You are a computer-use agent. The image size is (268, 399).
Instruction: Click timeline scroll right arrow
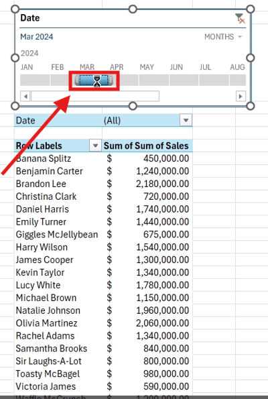point(241,96)
